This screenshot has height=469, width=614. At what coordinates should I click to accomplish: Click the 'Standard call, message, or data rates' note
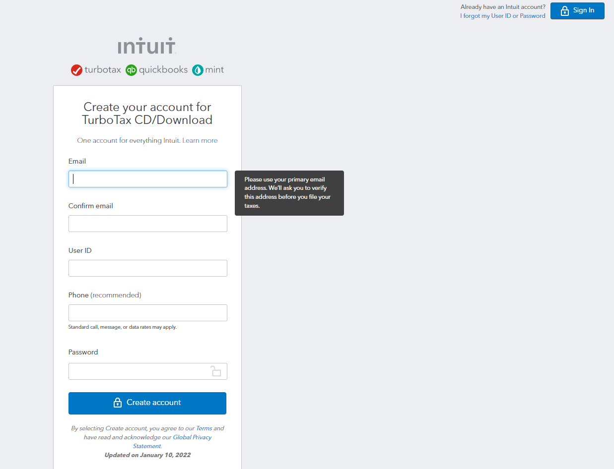click(123, 327)
